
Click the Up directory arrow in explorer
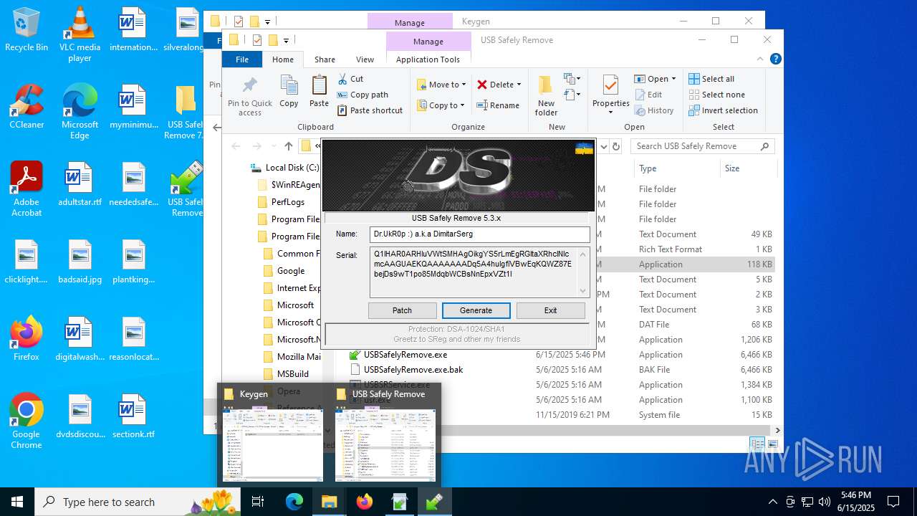point(288,146)
